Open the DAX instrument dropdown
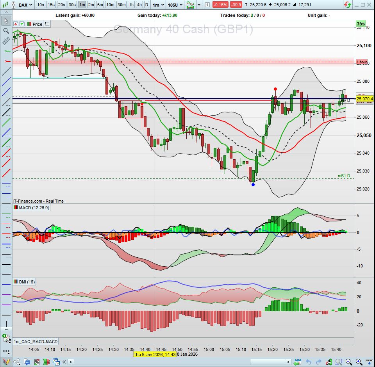The image size is (375, 367). tap(25, 5)
